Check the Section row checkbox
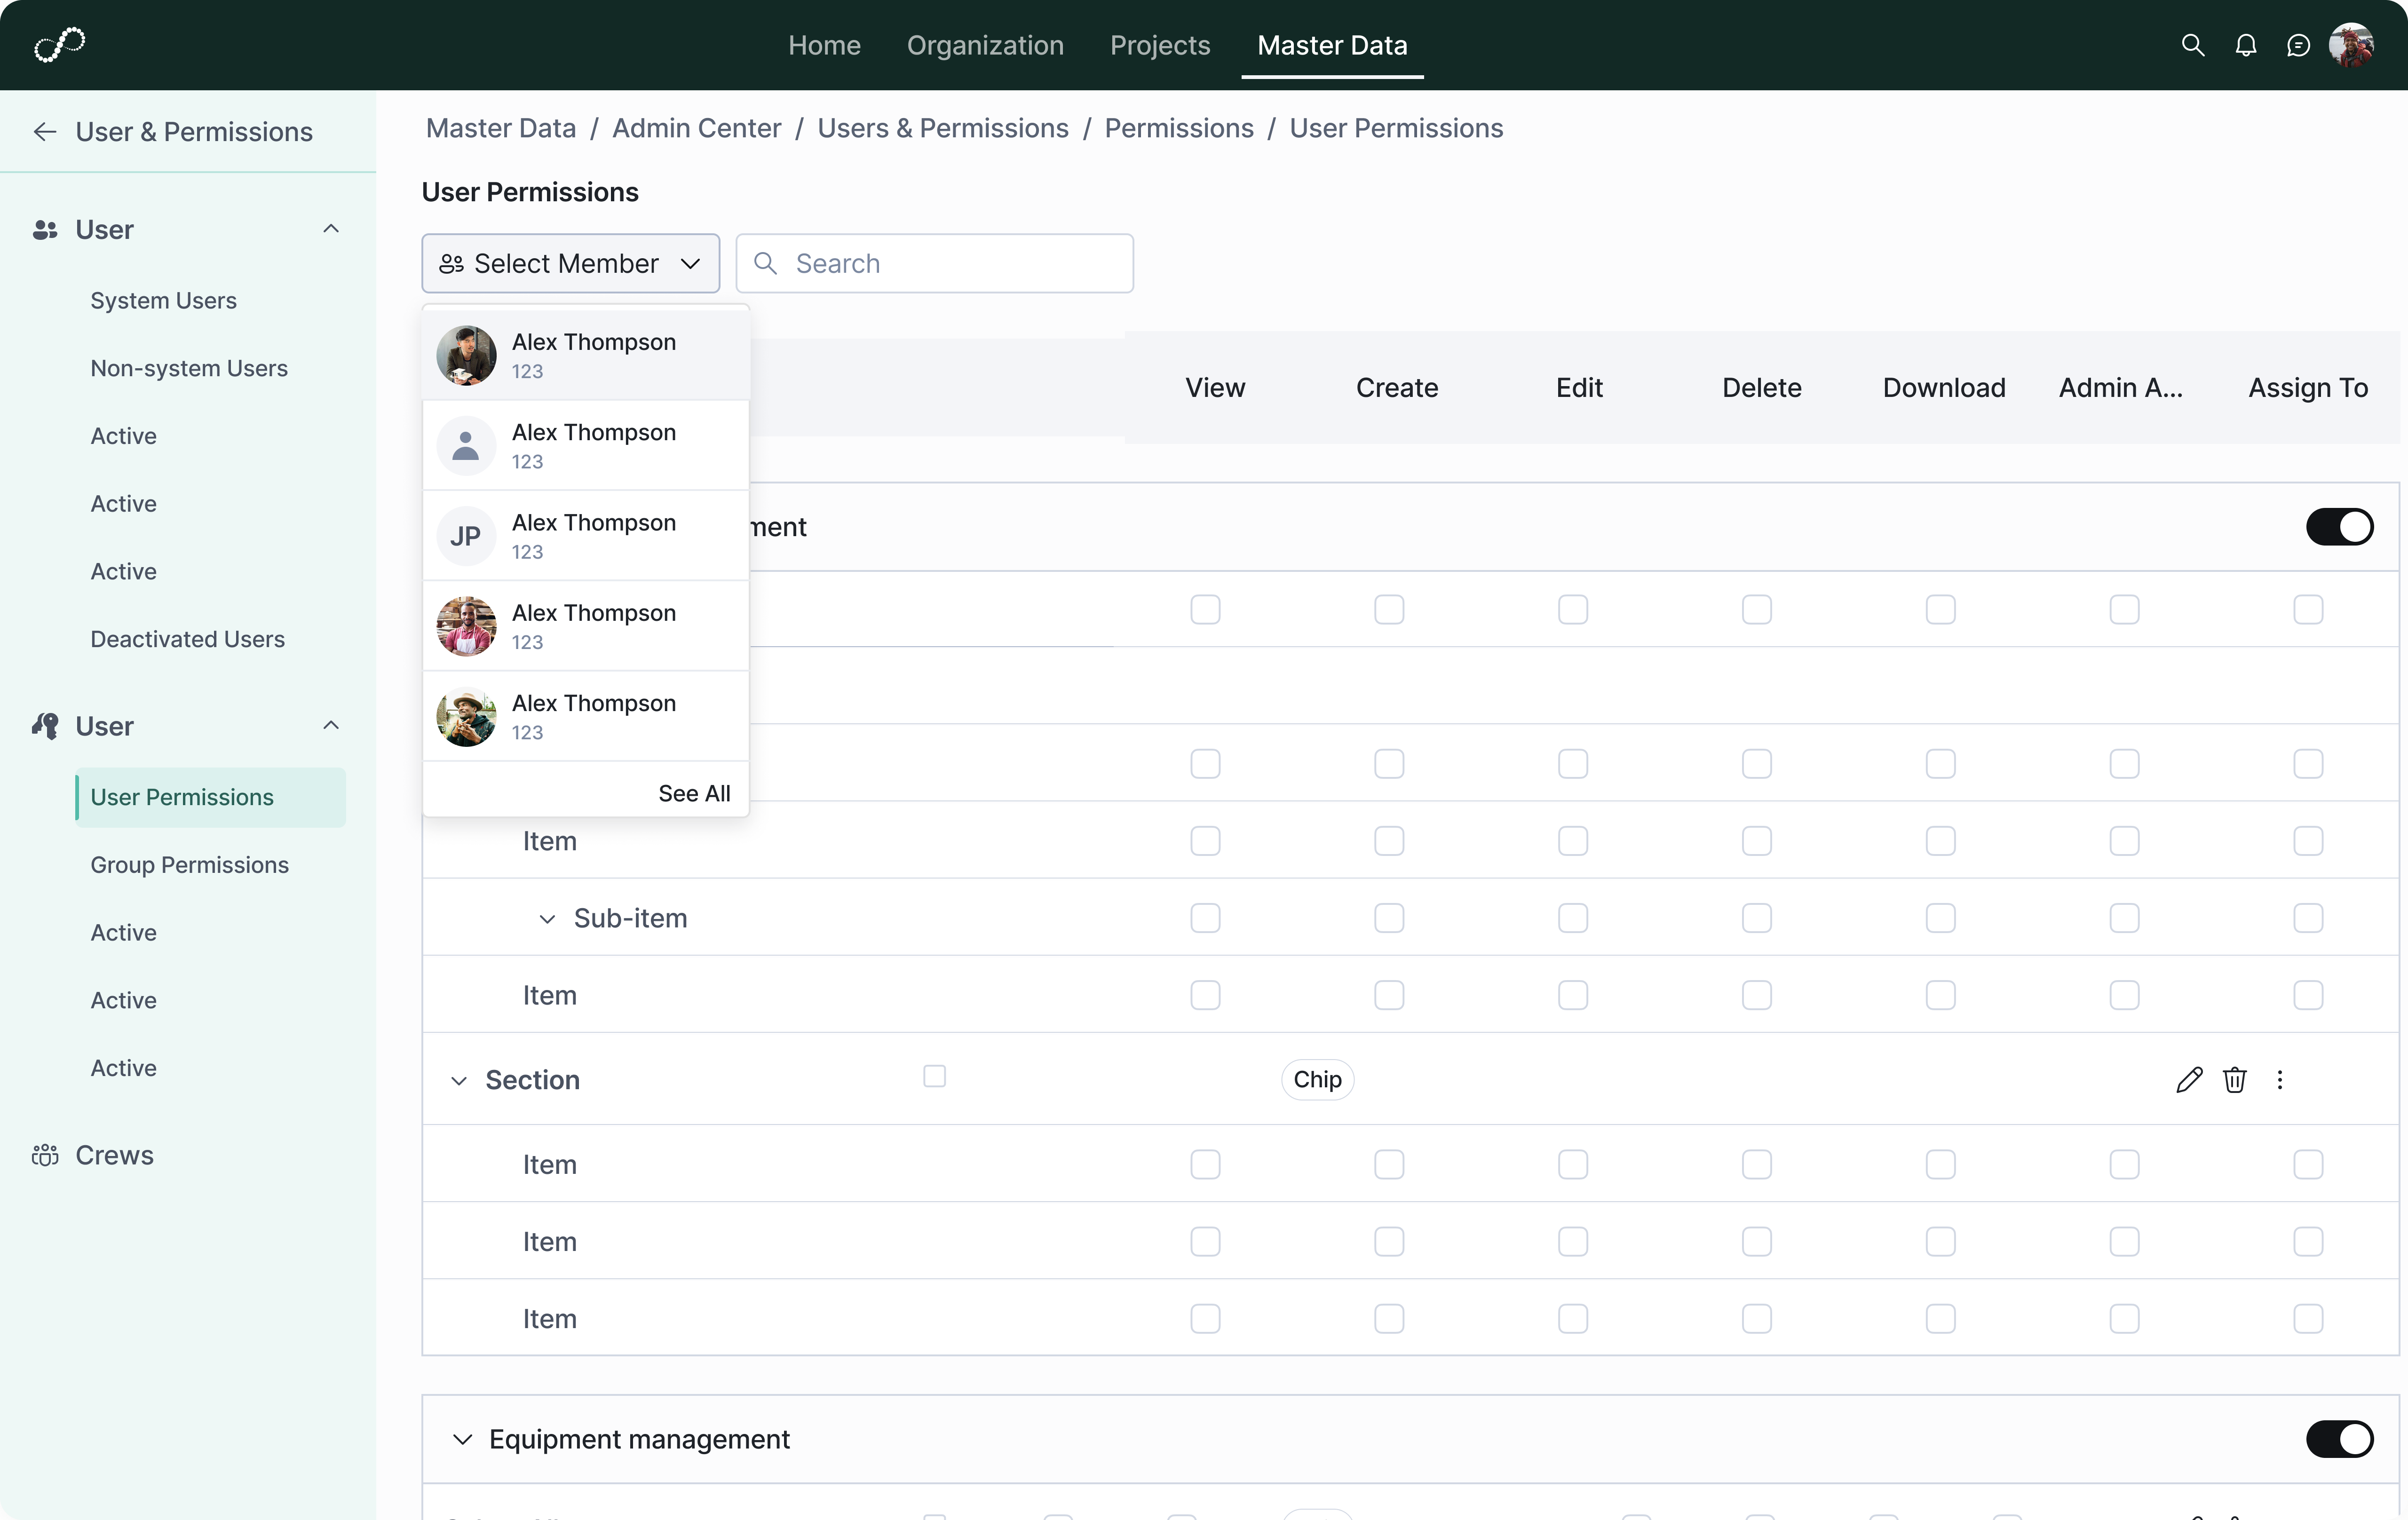 pos(934,1076)
